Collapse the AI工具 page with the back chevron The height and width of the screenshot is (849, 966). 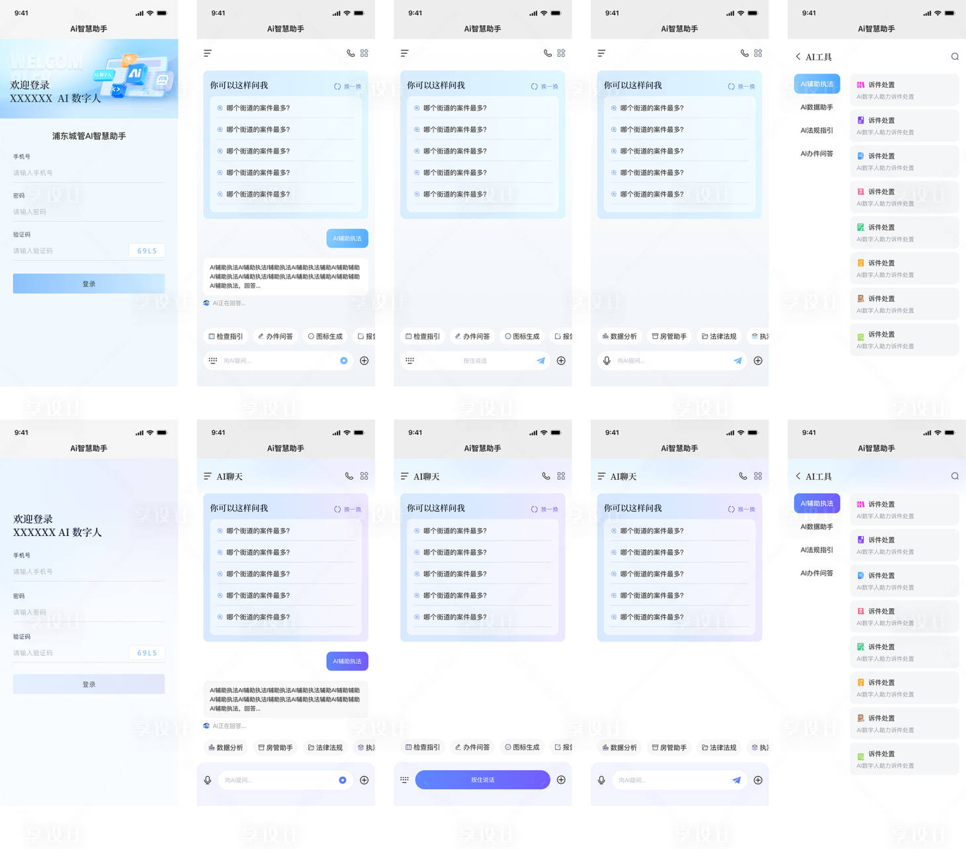click(799, 57)
